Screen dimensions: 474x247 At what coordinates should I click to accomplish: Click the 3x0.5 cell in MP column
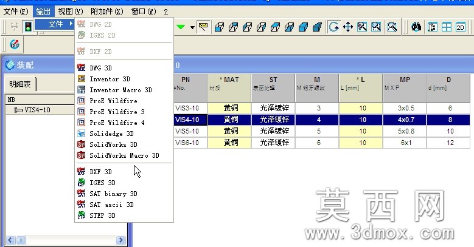pos(405,108)
